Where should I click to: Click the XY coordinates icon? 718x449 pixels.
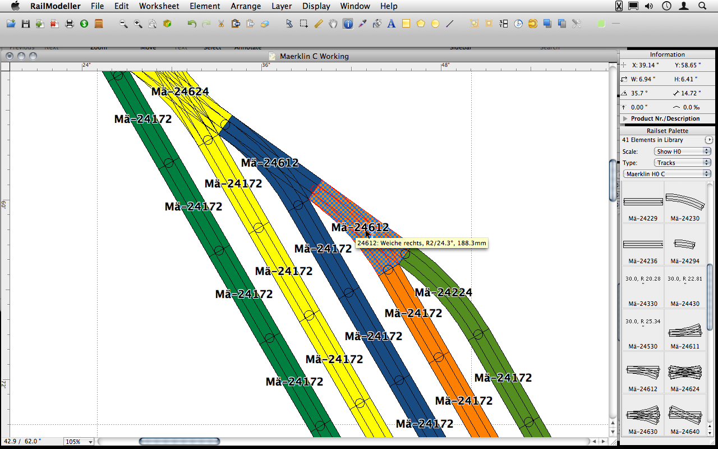pyautogui.click(x=503, y=24)
